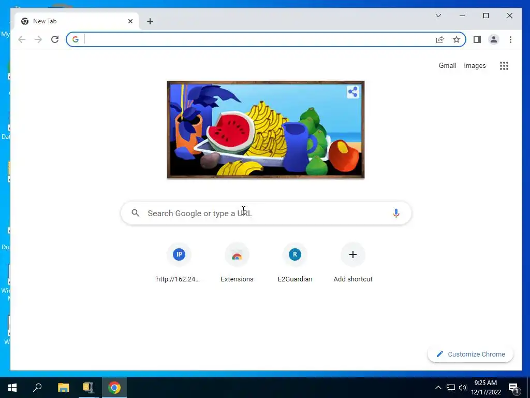Open the http://162.24... shortcut

click(x=179, y=263)
